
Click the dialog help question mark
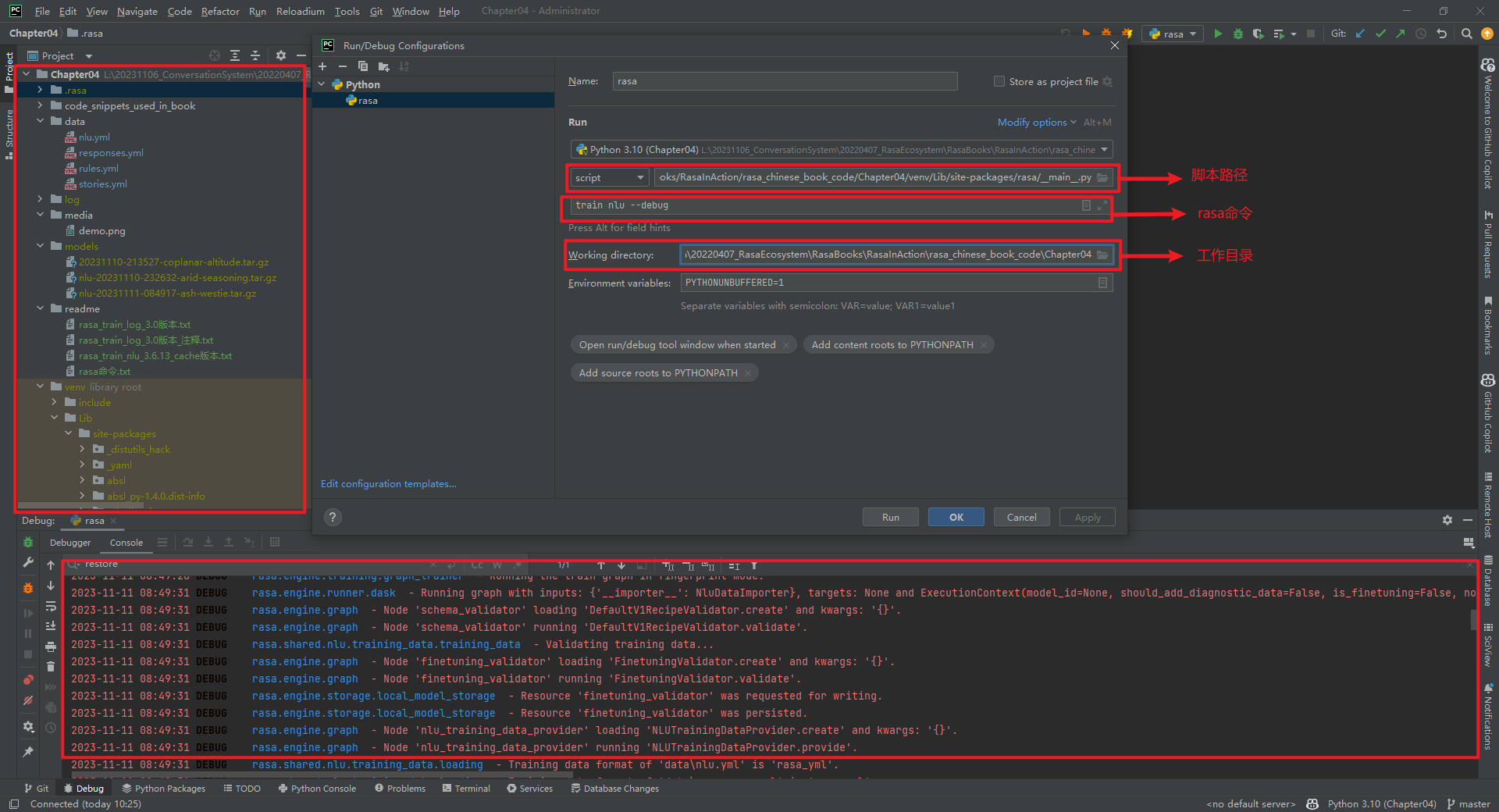[x=333, y=517]
